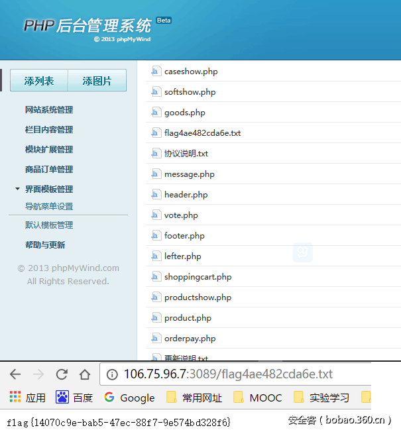401x432 pixels.
Task: Expand the 帮助与更新 menu section
Action: (45, 245)
